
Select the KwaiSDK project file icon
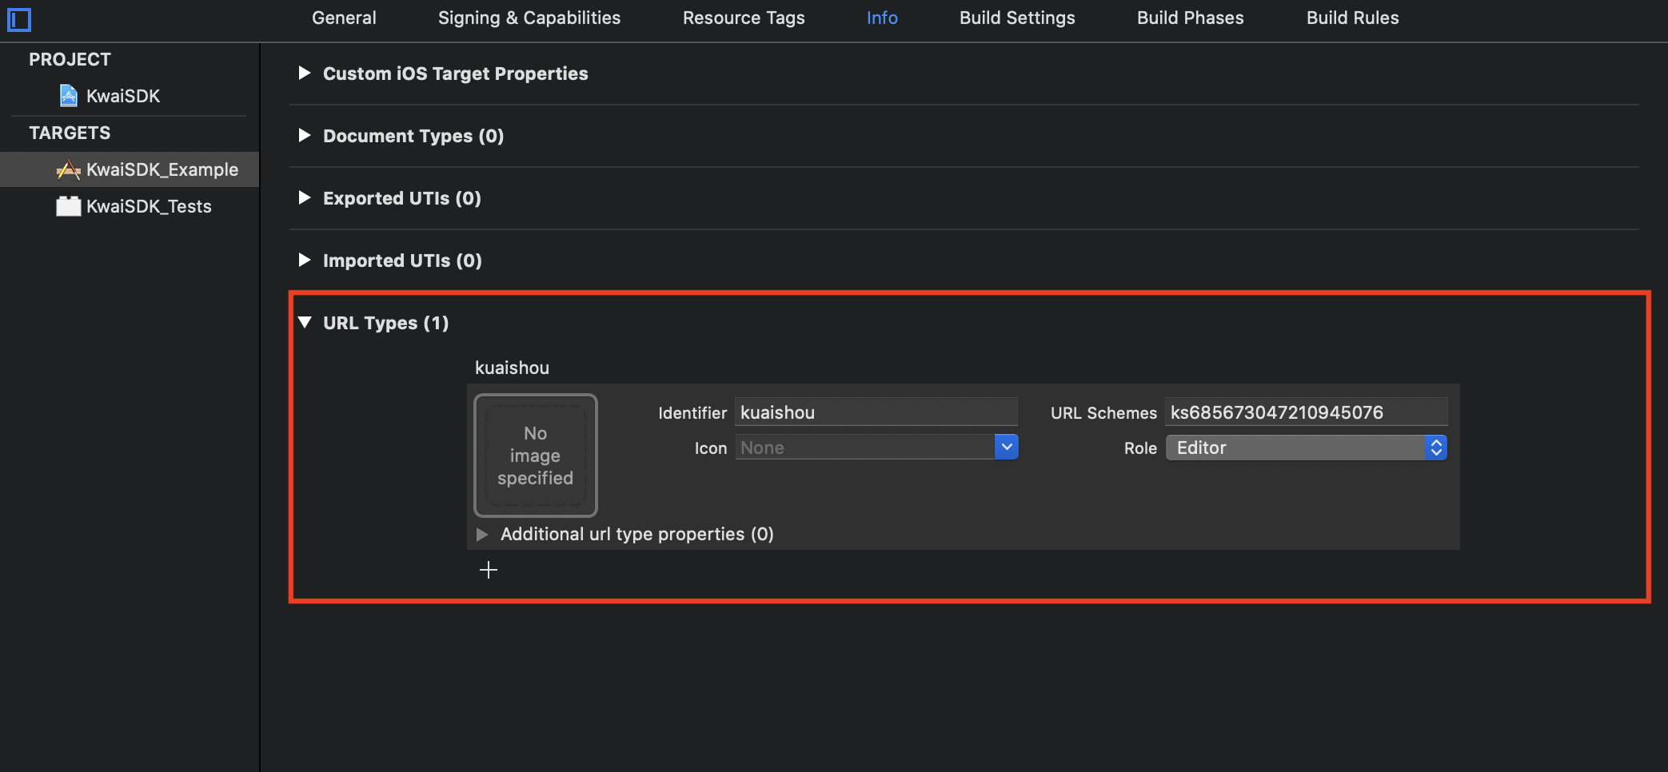69,96
